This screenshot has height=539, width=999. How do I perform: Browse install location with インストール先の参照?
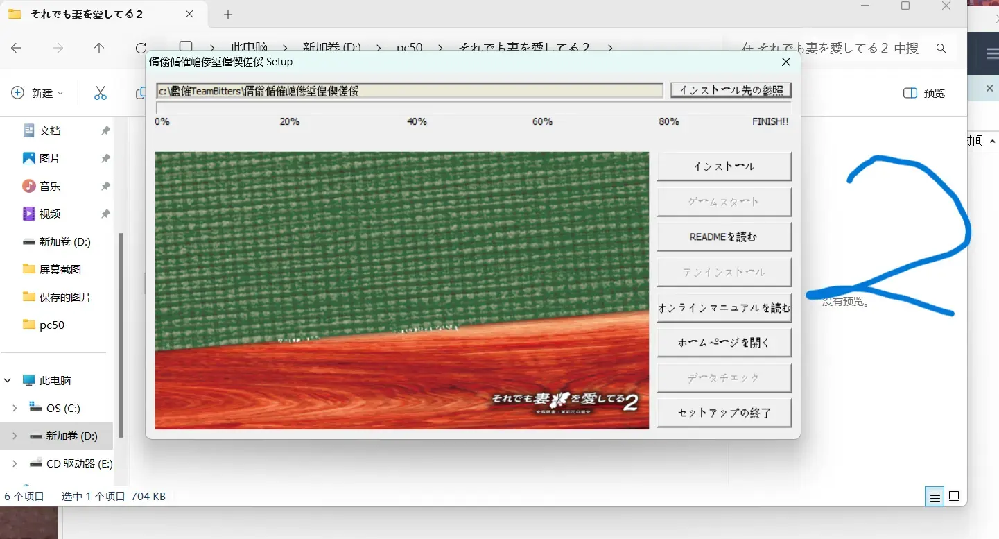coord(731,90)
